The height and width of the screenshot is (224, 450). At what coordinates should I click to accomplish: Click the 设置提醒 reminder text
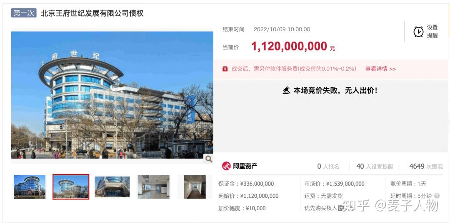[x=432, y=32]
